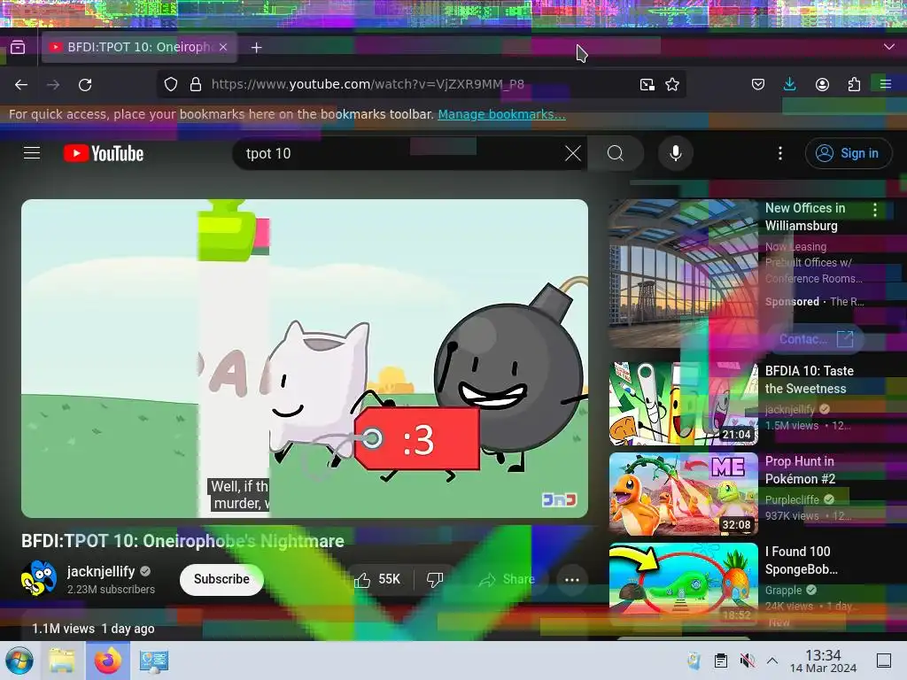
Task: Open the tracking protection shield icon
Action: point(171,84)
